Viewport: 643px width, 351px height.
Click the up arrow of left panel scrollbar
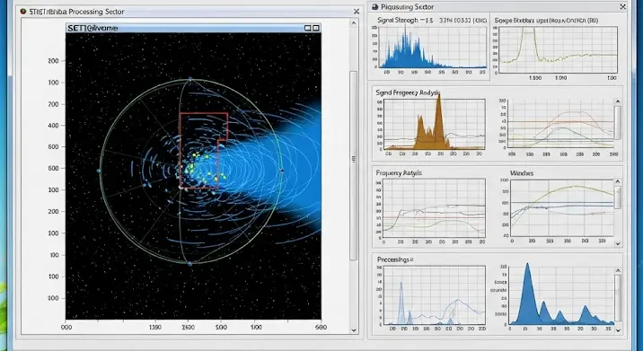pos(354,23)
